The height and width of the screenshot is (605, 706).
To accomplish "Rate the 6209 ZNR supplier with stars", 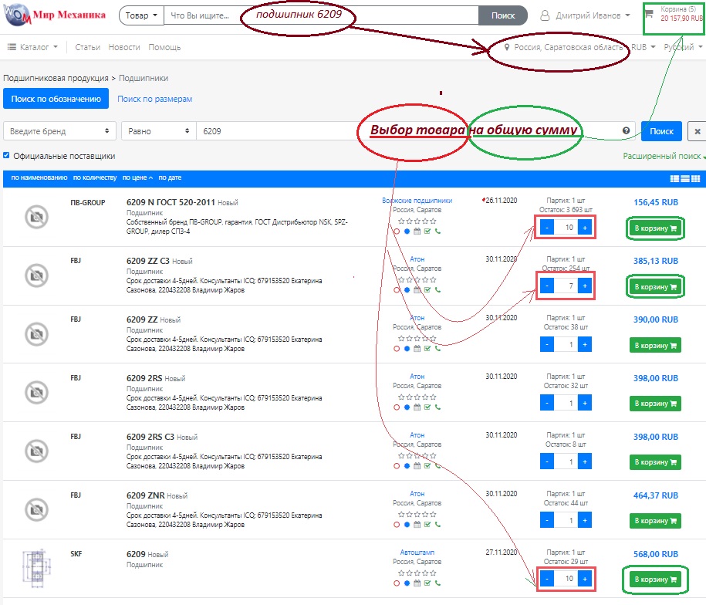I will 417,514.
